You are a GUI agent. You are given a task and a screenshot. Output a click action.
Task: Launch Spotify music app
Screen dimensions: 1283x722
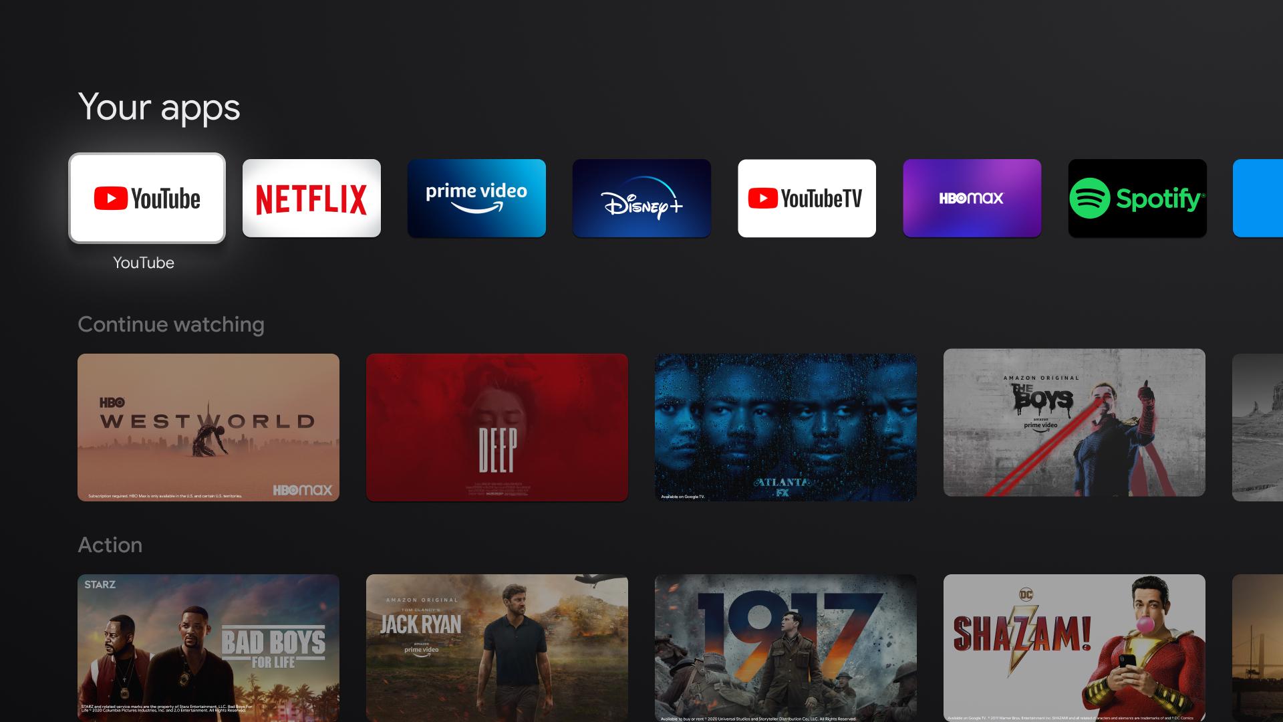pos(1136,197)
